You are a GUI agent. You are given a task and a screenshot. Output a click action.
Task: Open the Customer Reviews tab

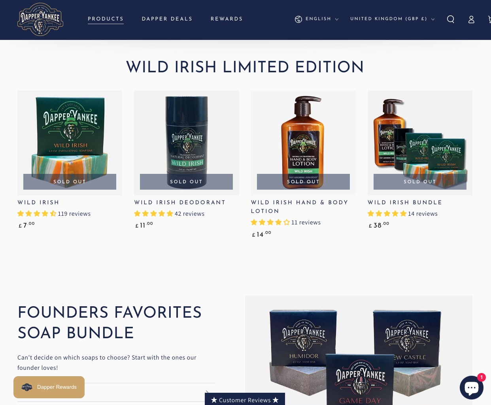[245, 399]
